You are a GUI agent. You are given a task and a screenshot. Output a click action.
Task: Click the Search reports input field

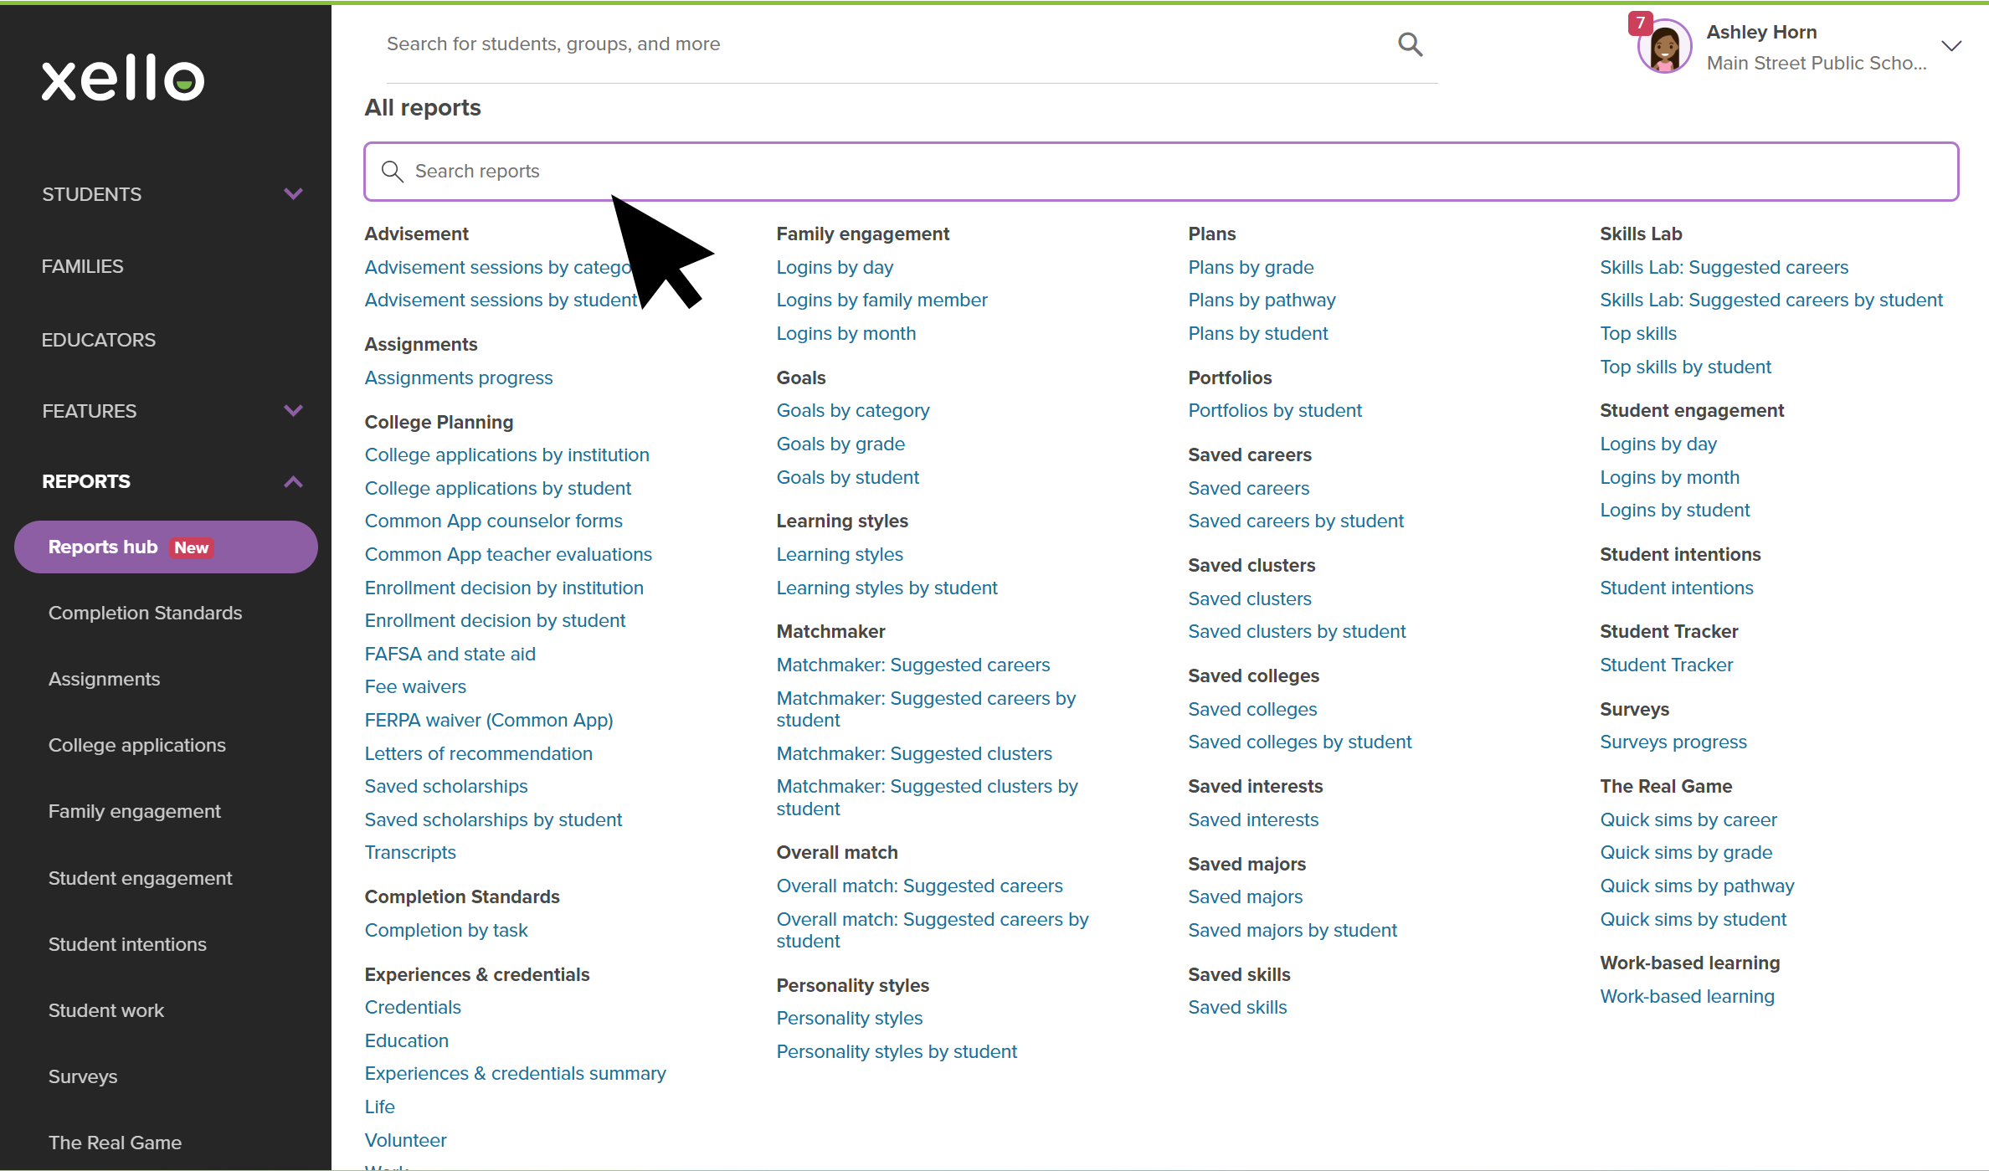pyautogui.click(x=1161, y=172)
